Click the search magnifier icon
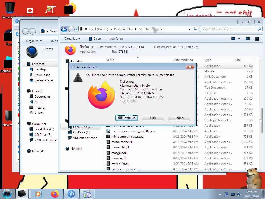The width and height of the screenshot is (265, 199). 259,29
